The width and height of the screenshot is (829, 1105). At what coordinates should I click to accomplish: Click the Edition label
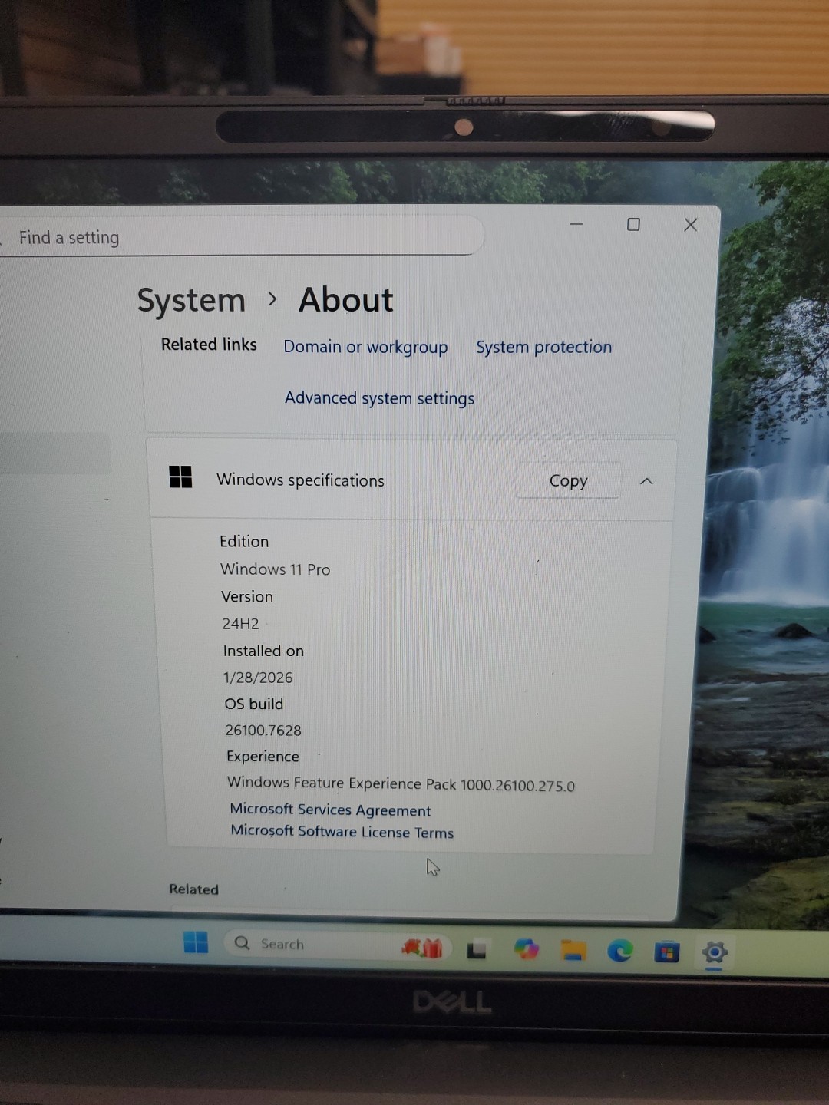pos(244,541)
